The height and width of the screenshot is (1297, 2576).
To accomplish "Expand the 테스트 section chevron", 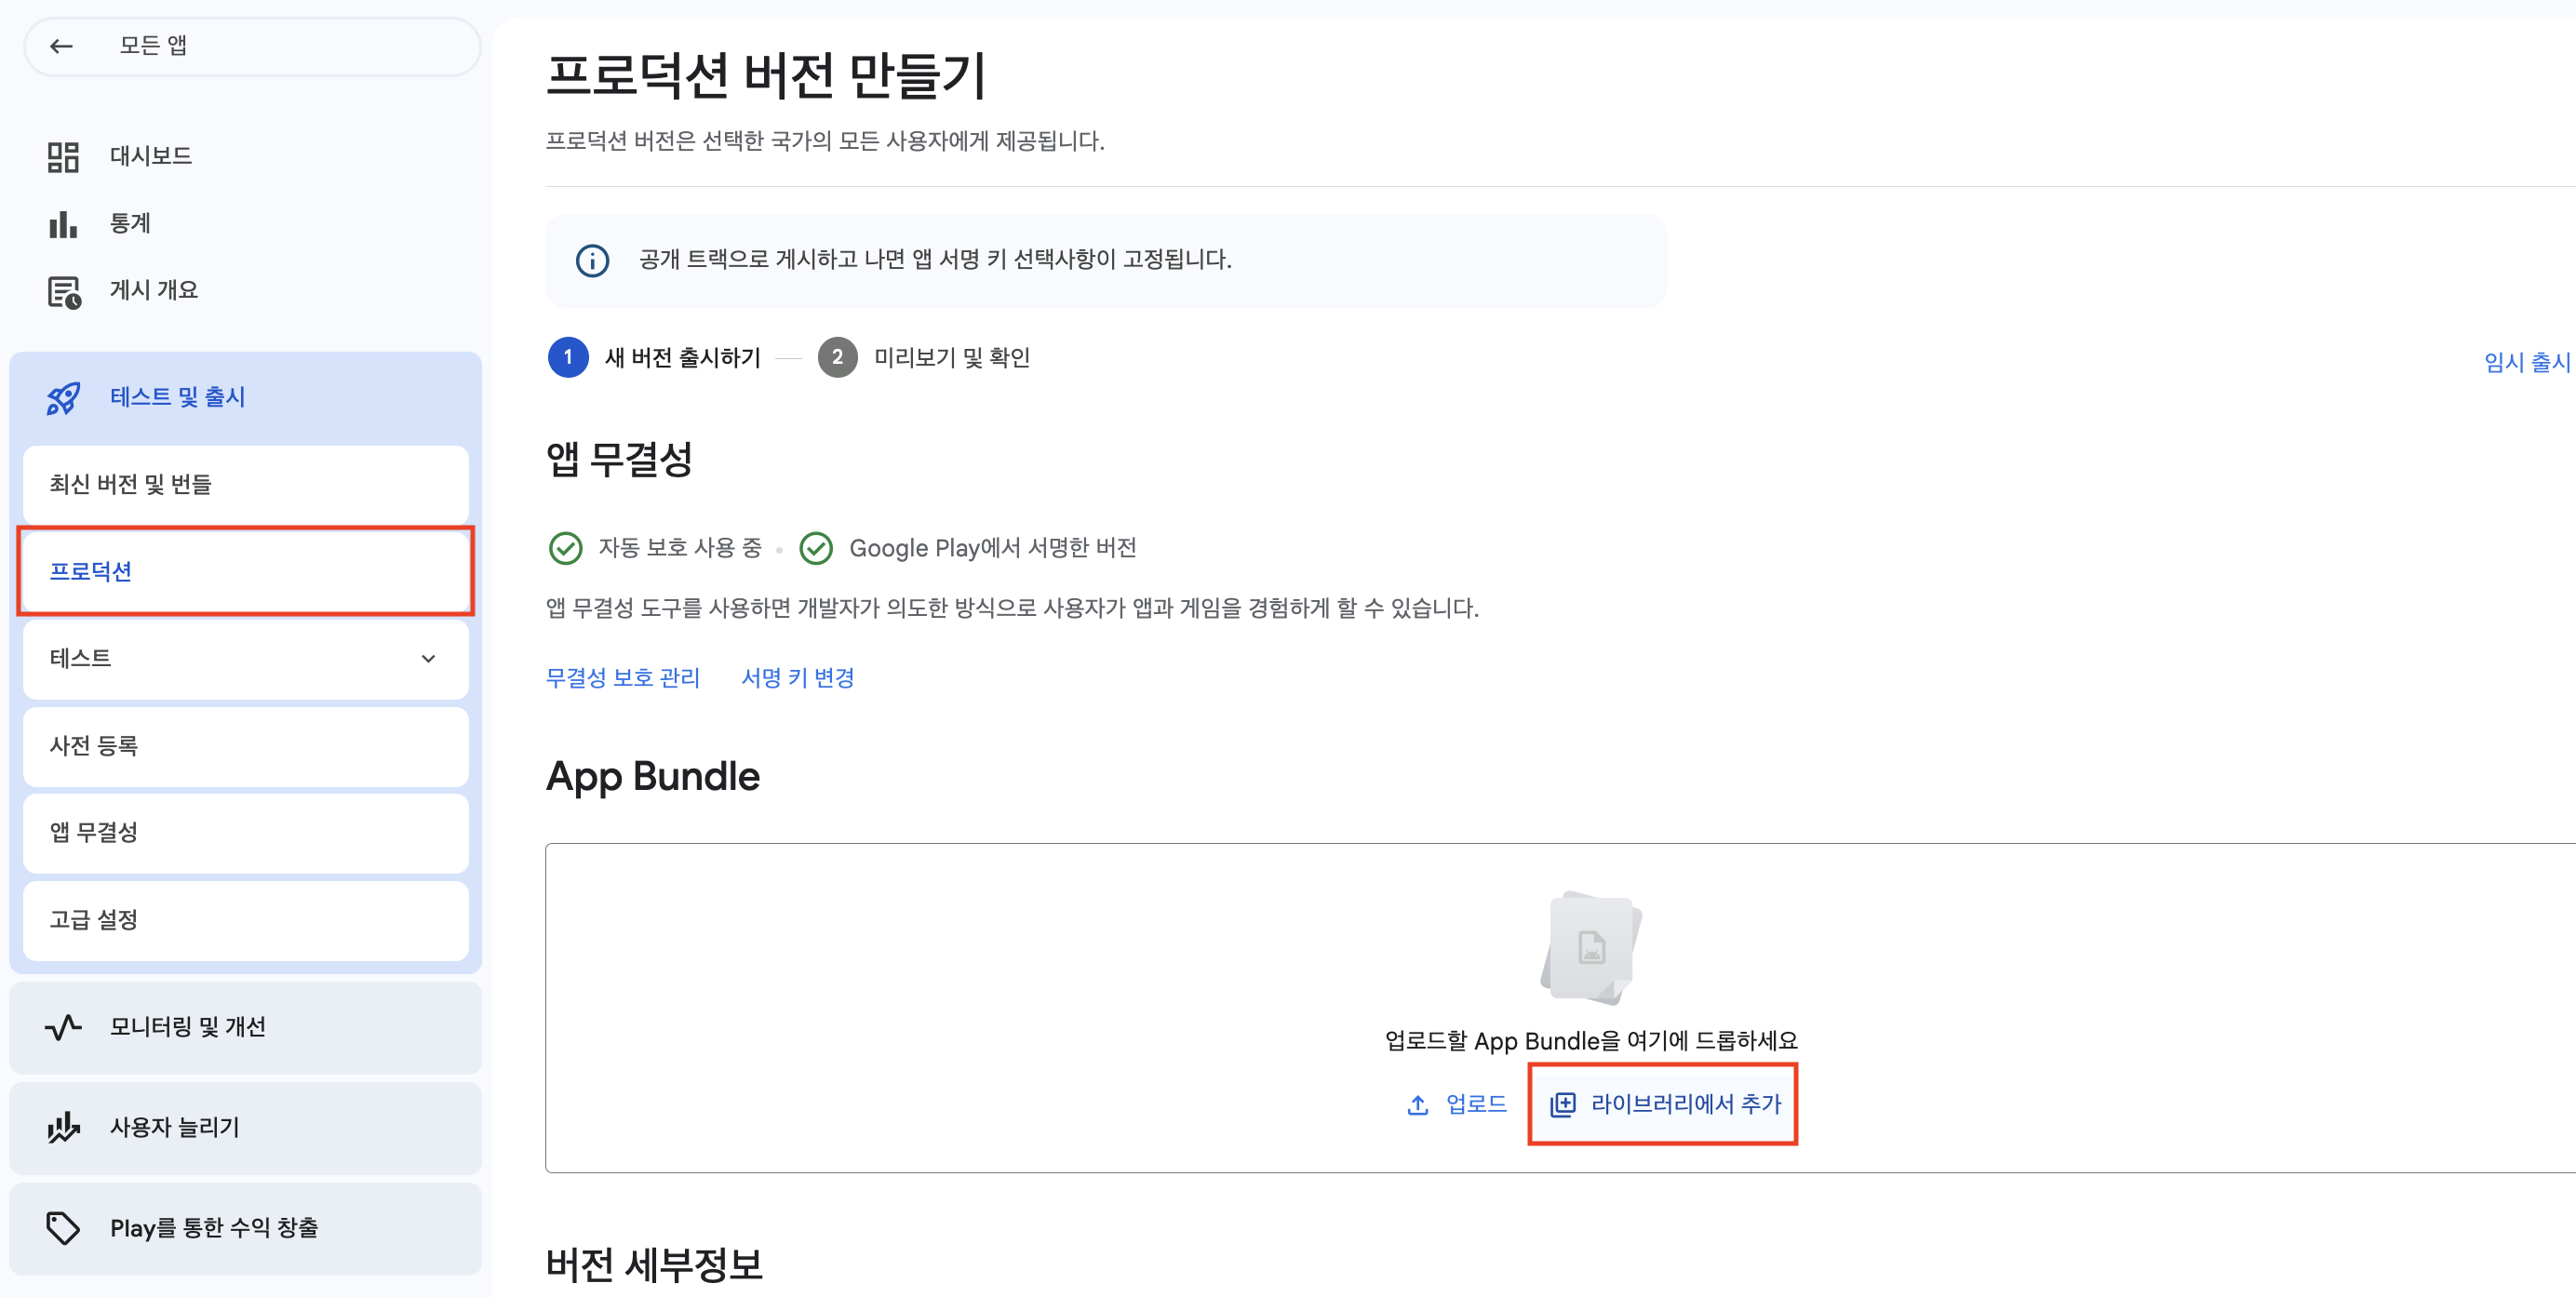I will [428, 659].
